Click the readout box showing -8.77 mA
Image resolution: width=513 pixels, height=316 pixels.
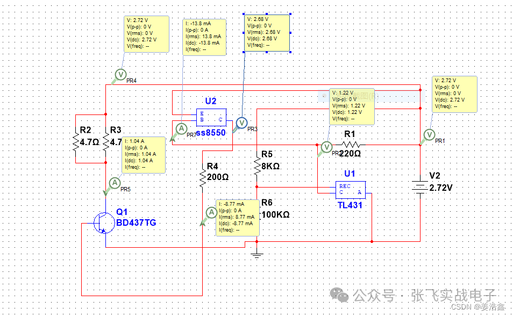(x=238, y=218)
